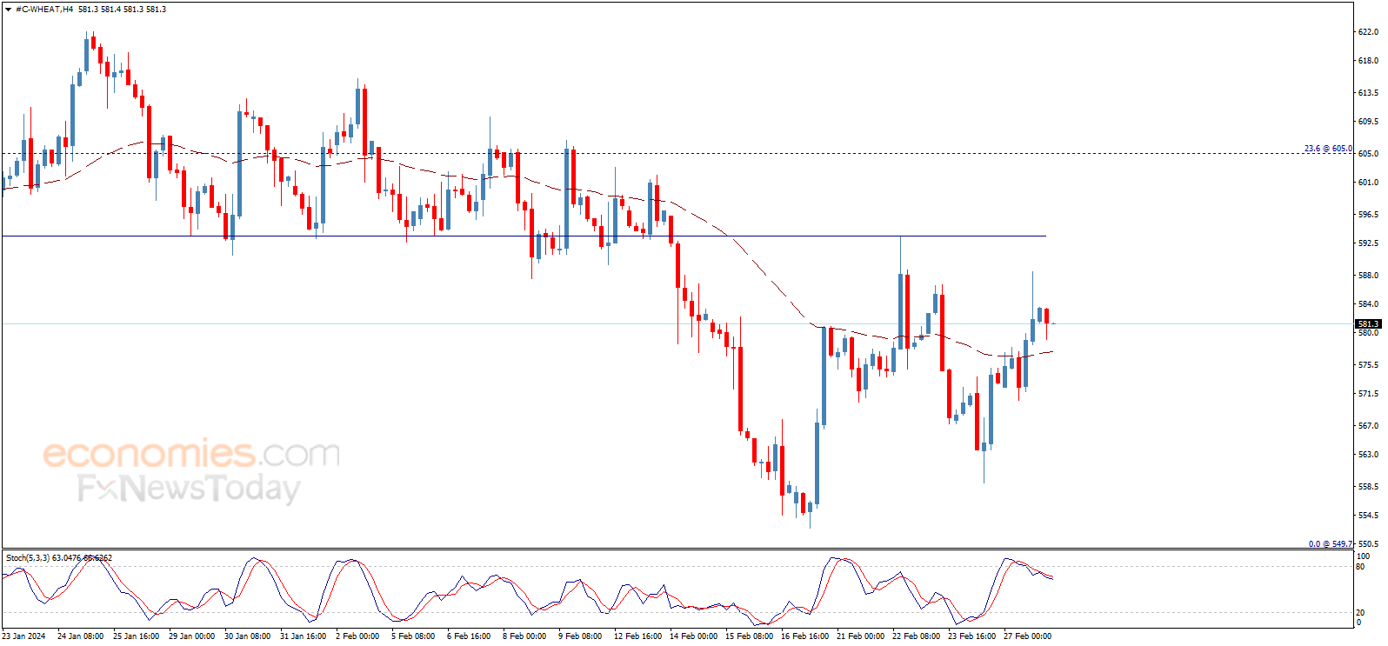Click the 596.5 price axis label
The image size is (1388, 646).
pos(1368,215)
